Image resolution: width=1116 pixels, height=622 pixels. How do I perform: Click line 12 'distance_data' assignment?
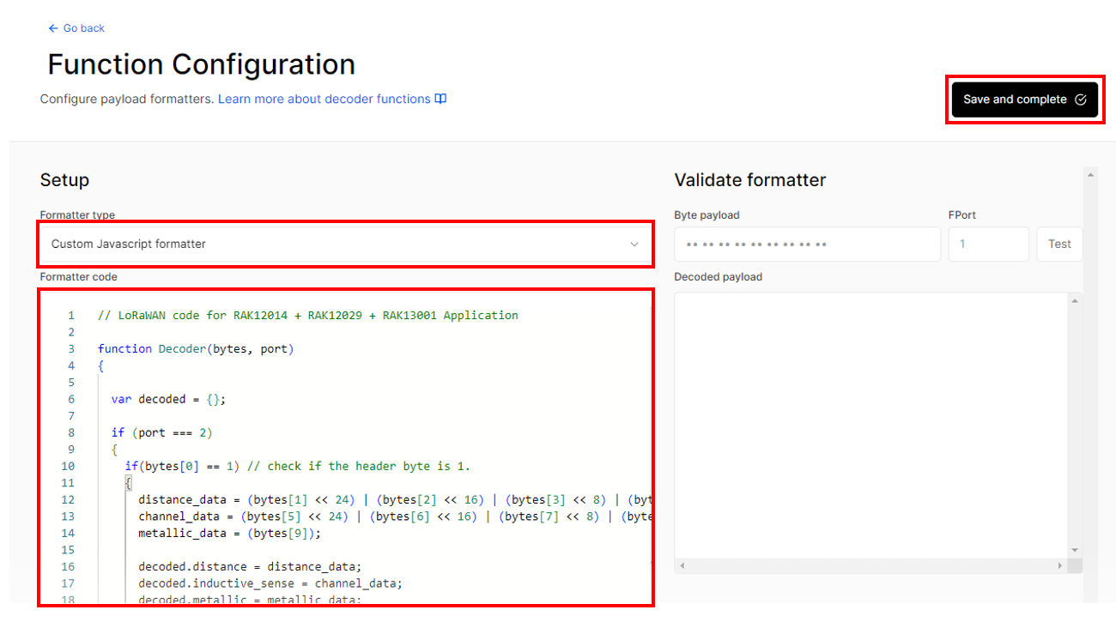[394, 499]
